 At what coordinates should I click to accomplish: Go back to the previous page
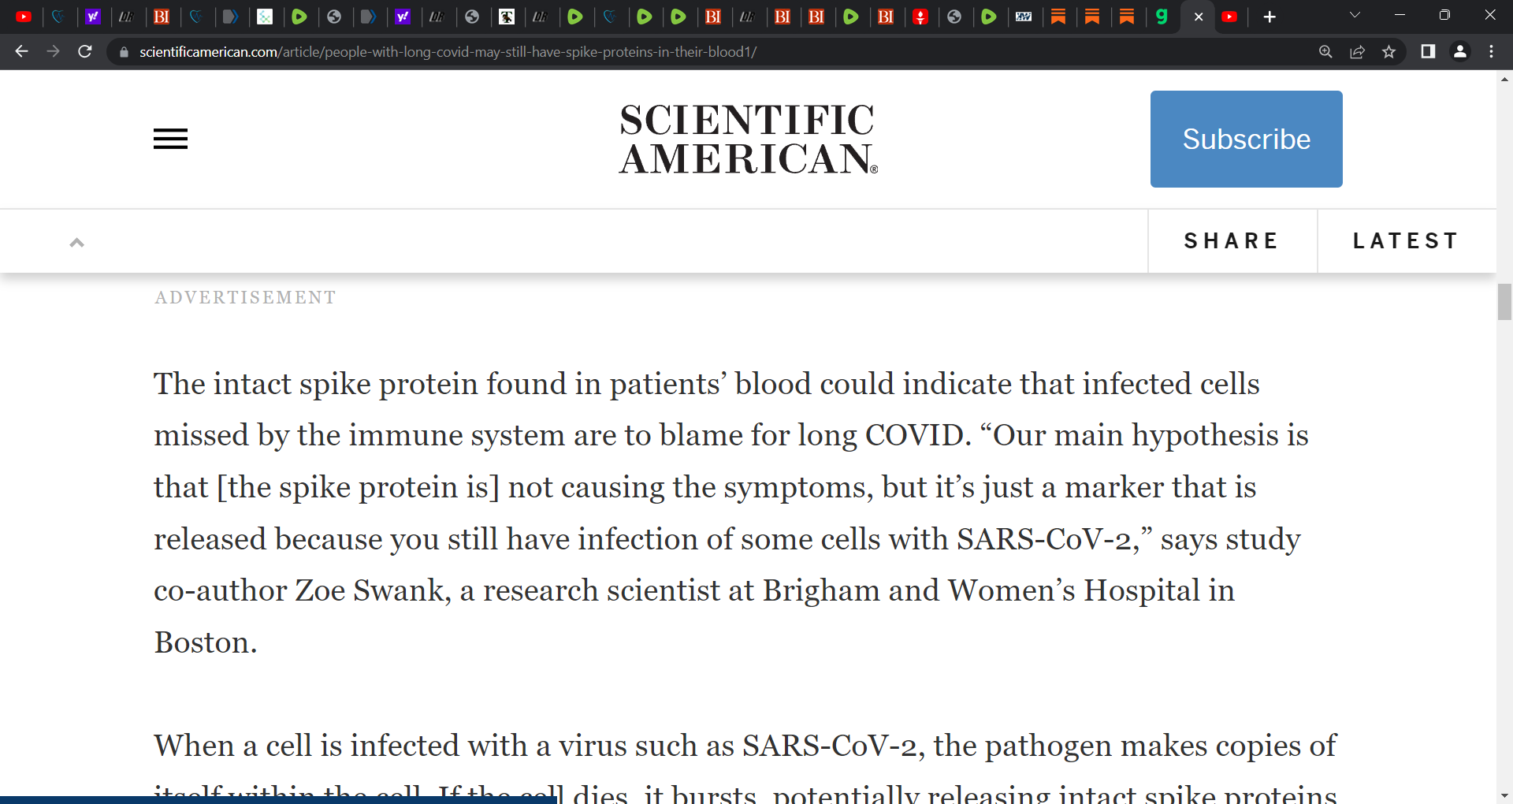(21, 51)
